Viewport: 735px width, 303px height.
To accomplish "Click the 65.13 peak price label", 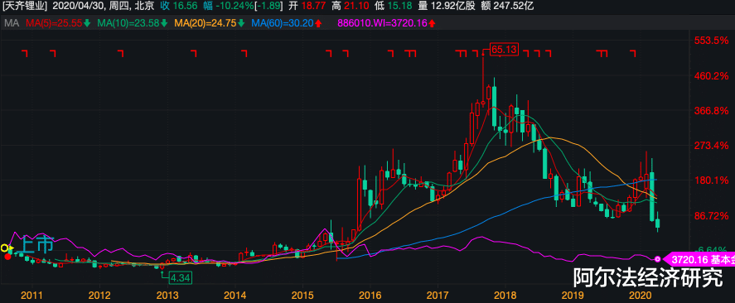I will click(x=504, y=49).
